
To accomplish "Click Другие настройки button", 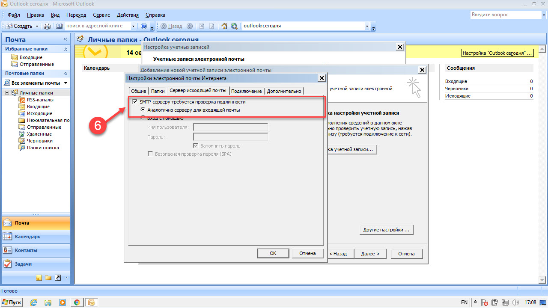I will (386, 230).
